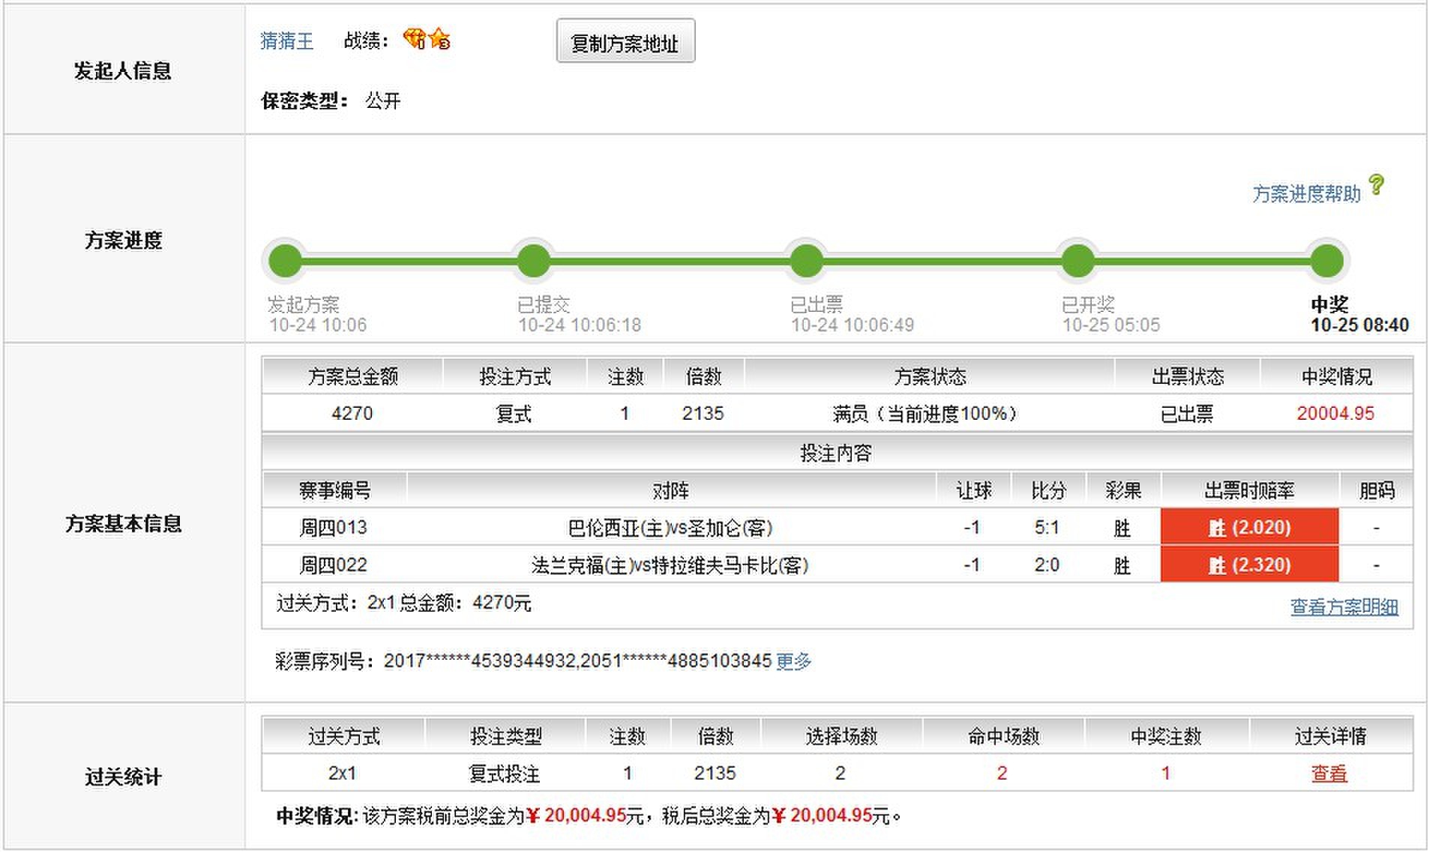Click the red 胜 (2.020) odds cell
Screen dimensions: 1429x853
[1249, 528]
